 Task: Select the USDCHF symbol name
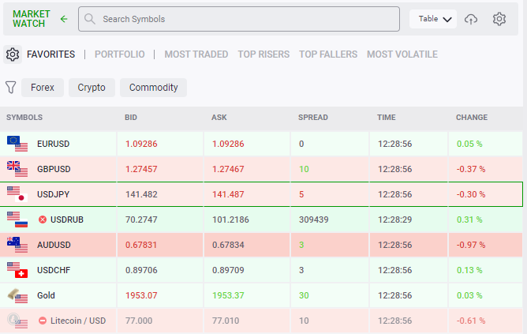[54, 270]
